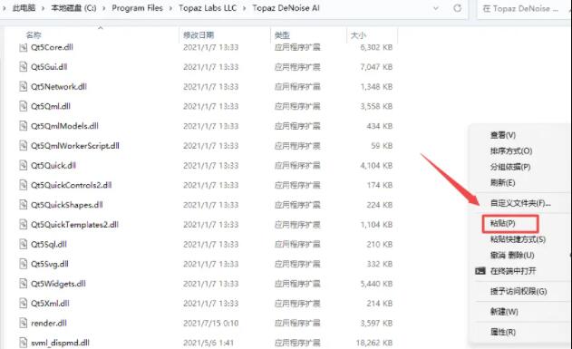Click the Qt5QmlModels.dll file icon
The width and height of the screenshot is (572, 349).
[x=23, y=126]
